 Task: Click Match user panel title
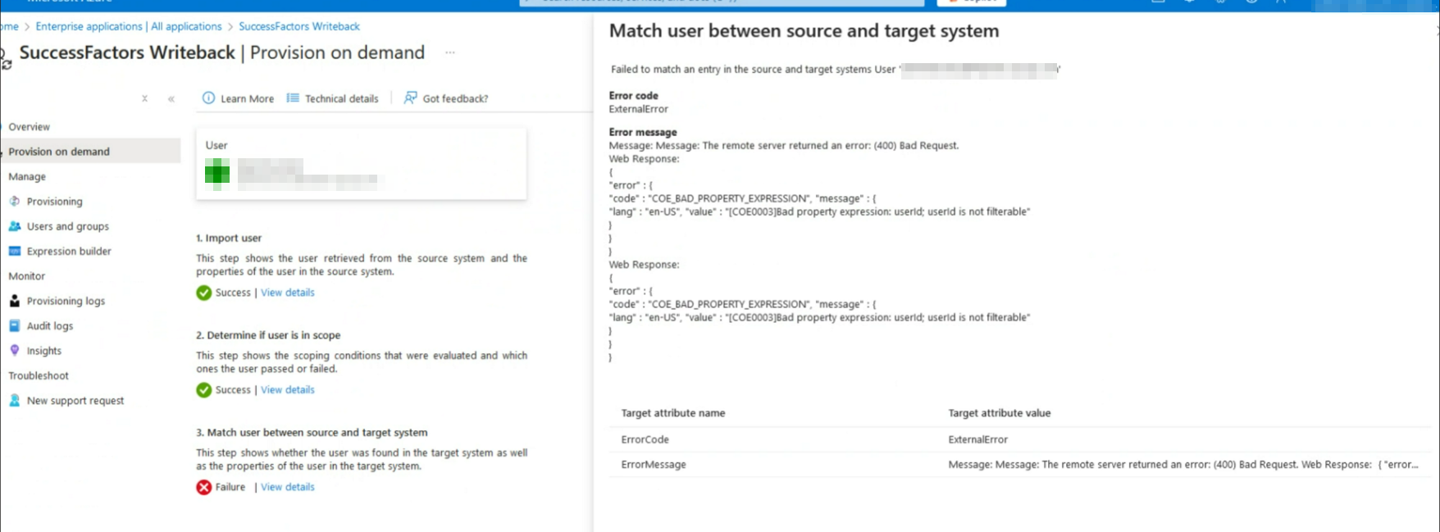804,31
